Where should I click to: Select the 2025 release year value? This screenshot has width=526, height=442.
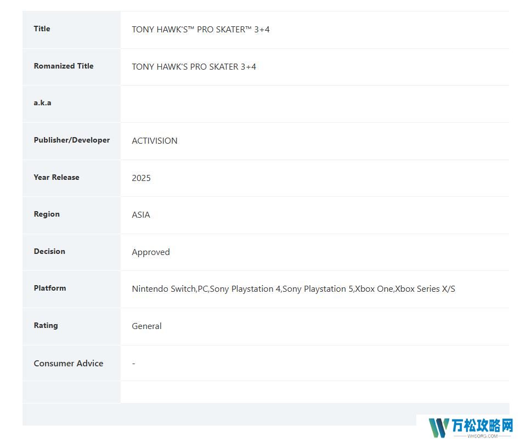pos(141,178)
